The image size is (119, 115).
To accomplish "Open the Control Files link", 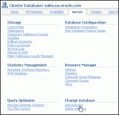I will click(16, 27).
